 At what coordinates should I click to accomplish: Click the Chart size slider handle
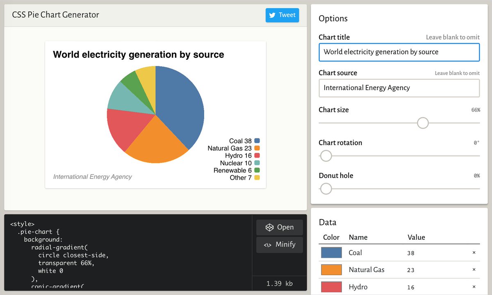(x=423, y=123)
